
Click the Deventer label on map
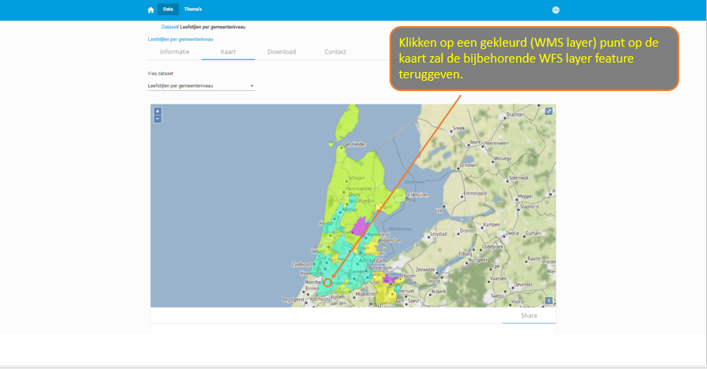(523, 284)
